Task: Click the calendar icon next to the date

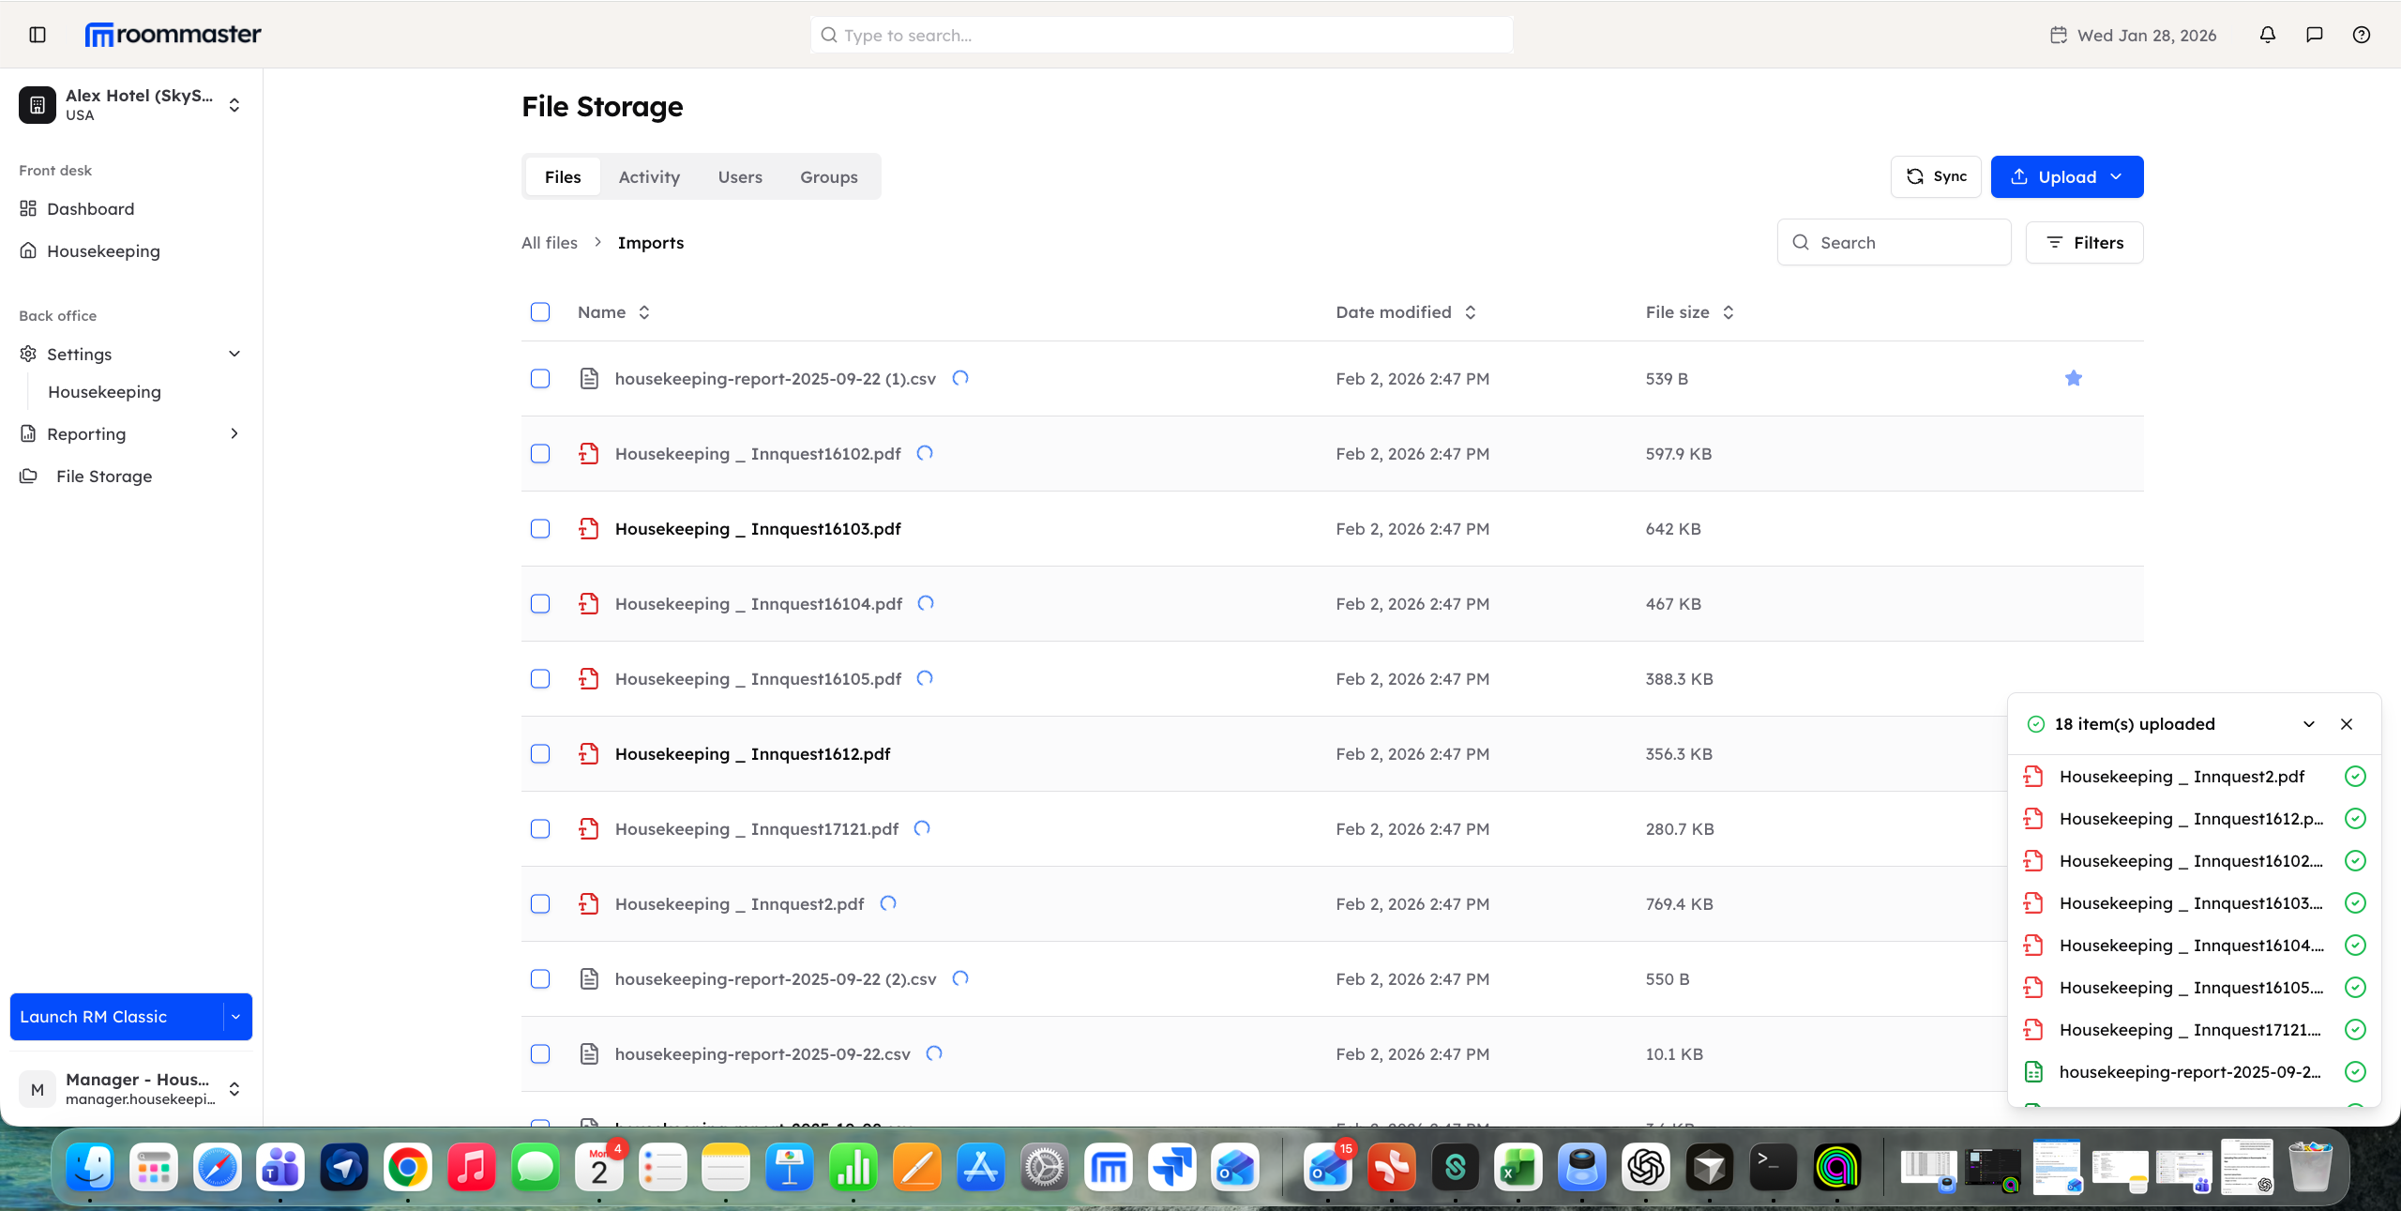Action: click(x=2058, y=35)
